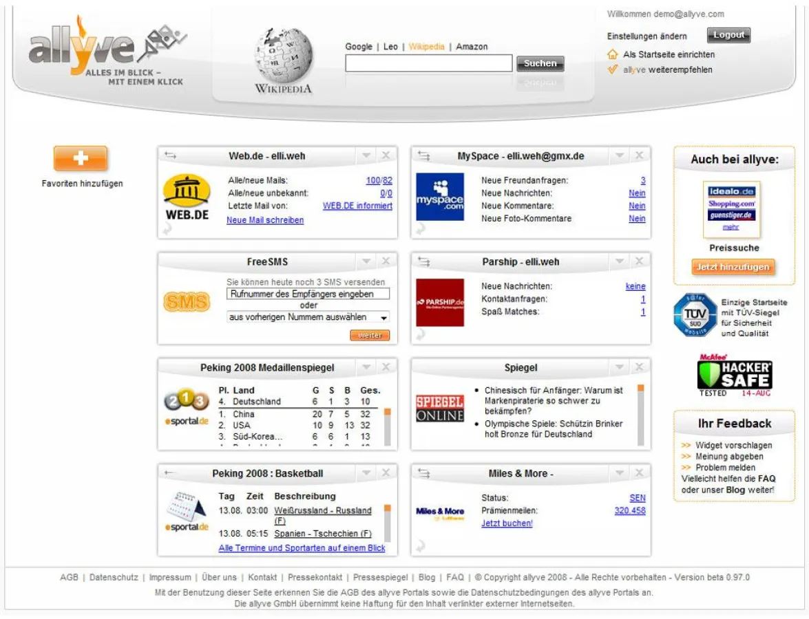Click the McAfee Hacker Safe badge
809x619 pixels.
(x=735, y=375)
